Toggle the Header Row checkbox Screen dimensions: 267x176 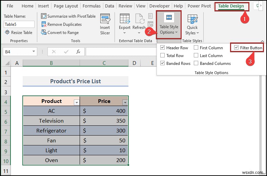pyautogui.click(x=162, y=48)
